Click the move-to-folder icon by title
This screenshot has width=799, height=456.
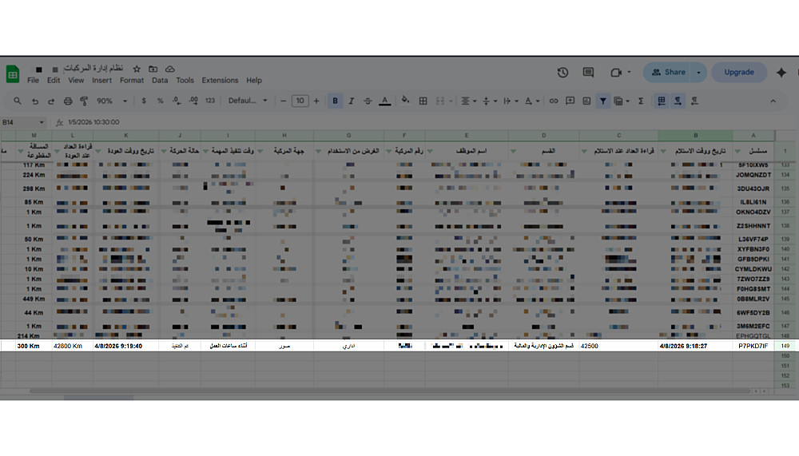coord(153,69)
